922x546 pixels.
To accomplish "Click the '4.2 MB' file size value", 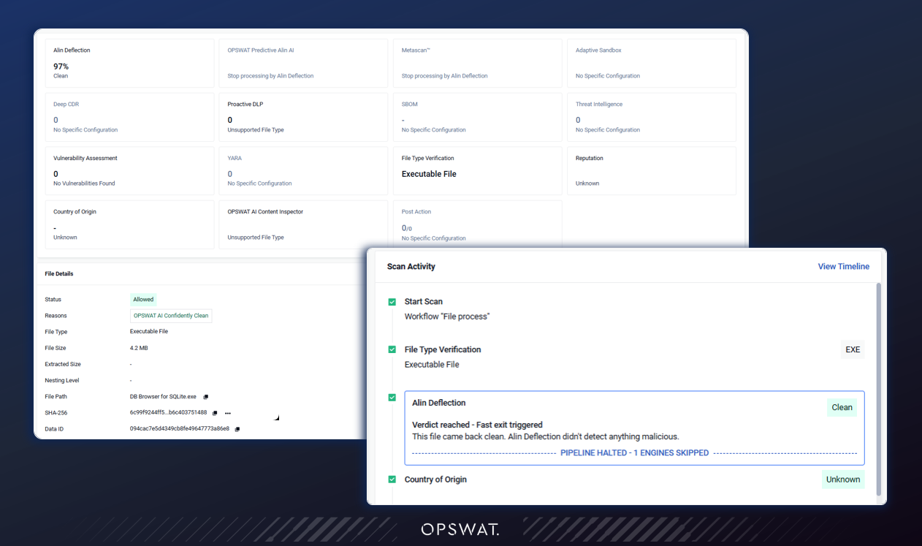I will pos(139,349).
